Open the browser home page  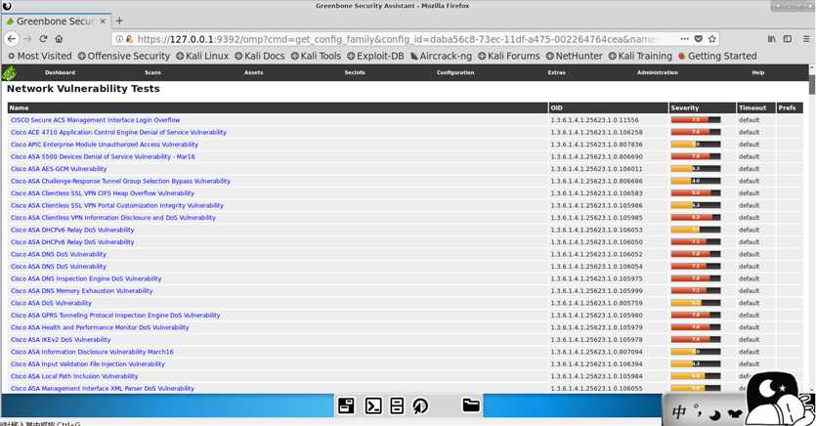(x=59, y=39)
